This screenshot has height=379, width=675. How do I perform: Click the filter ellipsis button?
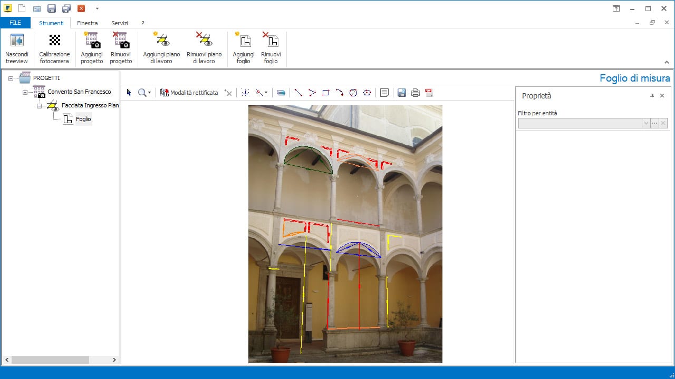(654, 123)
